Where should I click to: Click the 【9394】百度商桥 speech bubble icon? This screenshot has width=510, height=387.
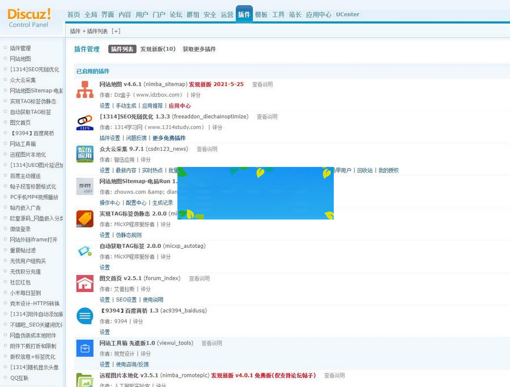84,316
